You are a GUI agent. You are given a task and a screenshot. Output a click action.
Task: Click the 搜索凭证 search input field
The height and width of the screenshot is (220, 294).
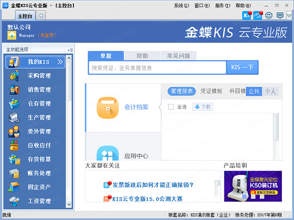(157, 67)
